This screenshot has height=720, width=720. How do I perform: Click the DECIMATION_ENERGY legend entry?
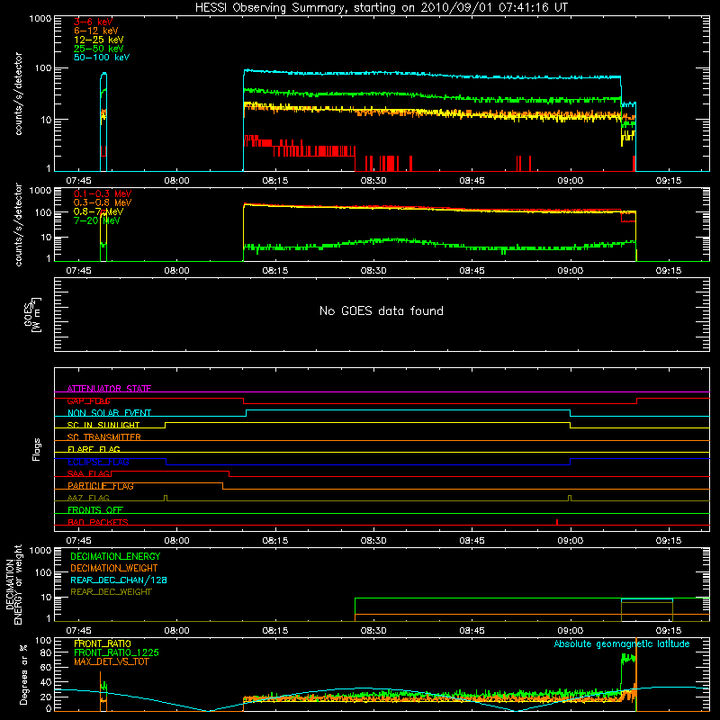click(x=115, y=556)
